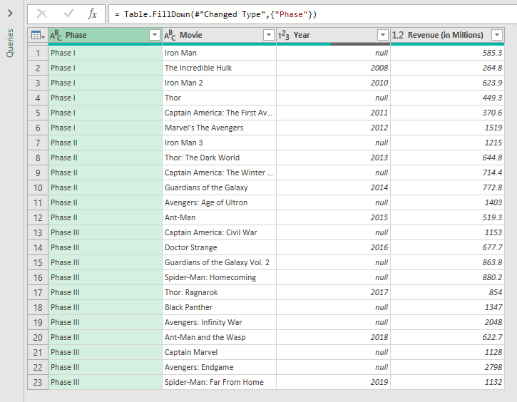This screenshot has width=517, height=402.
Task: Open the Year column filter dropdown
Action: tap(383, 35)
